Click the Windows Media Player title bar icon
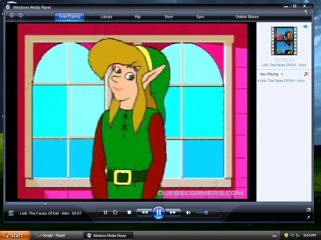Viewport: 321px width, 240px height. tap(8, 7)
